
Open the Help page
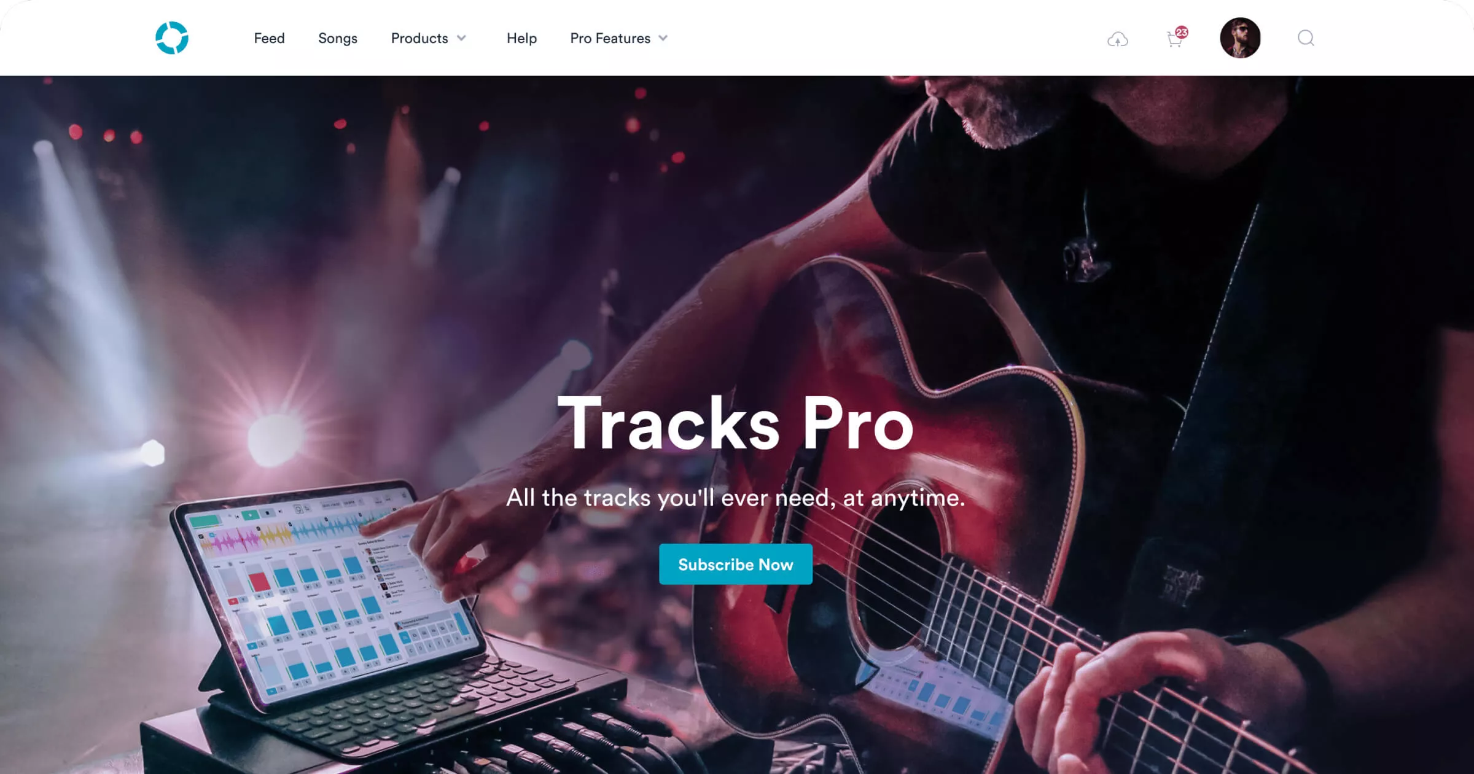click(521, 38)
